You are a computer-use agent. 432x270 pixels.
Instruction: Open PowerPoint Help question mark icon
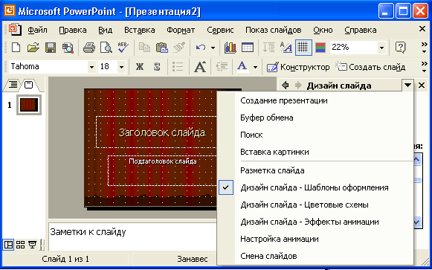400,48
